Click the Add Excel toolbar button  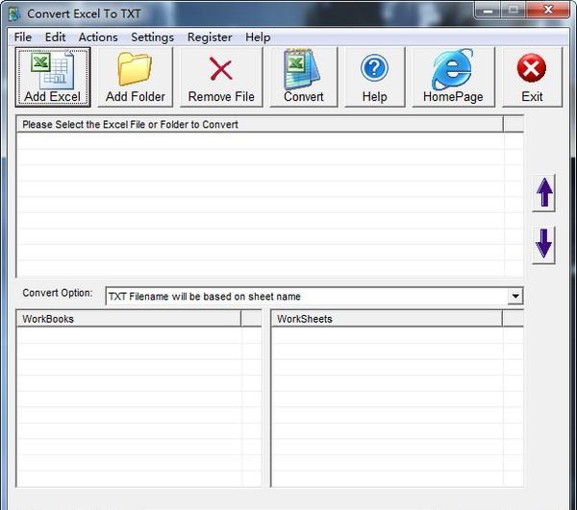[x=53, y=77]
